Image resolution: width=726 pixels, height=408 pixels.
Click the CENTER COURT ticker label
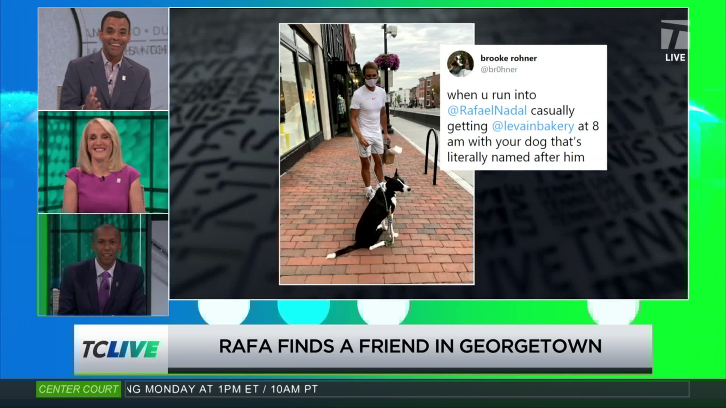click(x=79, y=389)
